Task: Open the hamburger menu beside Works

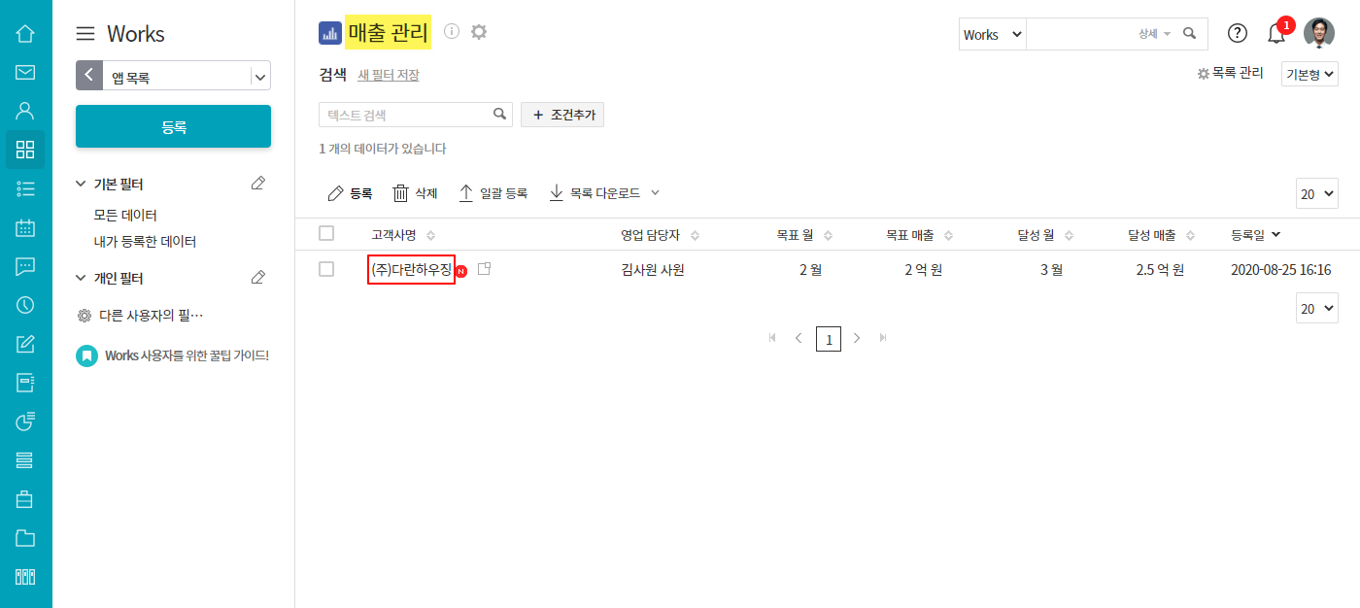Action: coord(85,34)
